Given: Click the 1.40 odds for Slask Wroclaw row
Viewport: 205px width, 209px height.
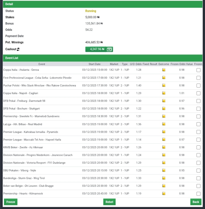Looking at the screenshot, I should [139, 86].
